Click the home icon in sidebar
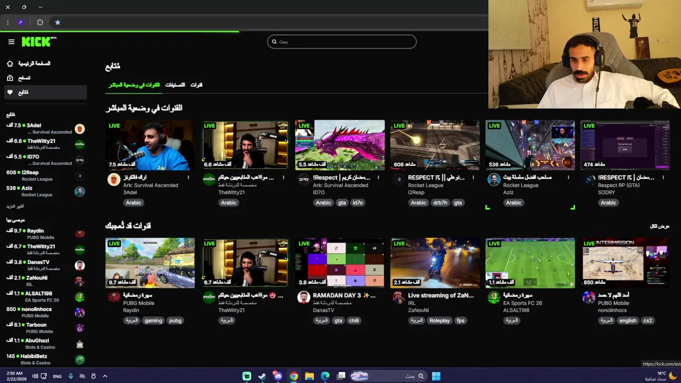This screenshot has width=681, height=383. (10, 63)
